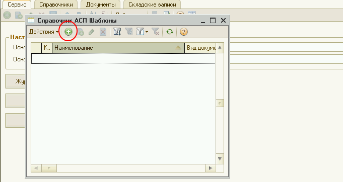Click the Вид документа column header
This screenshot has width=343, height=182.
point(200,48)
